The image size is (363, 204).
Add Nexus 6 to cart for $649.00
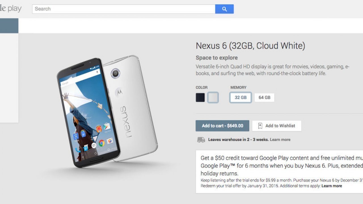[x=222, y=126]
